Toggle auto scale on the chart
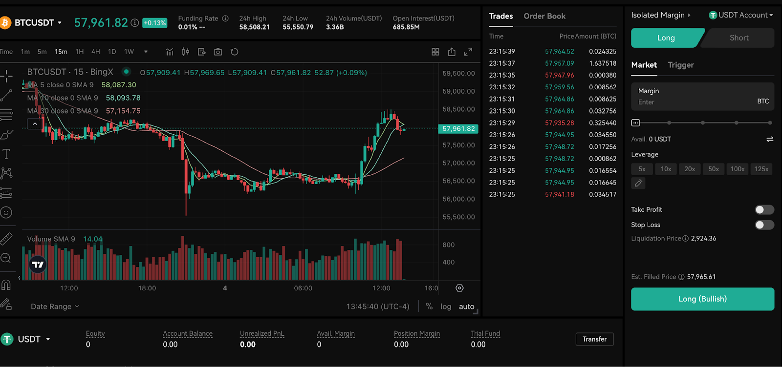 tap(466, 306)
